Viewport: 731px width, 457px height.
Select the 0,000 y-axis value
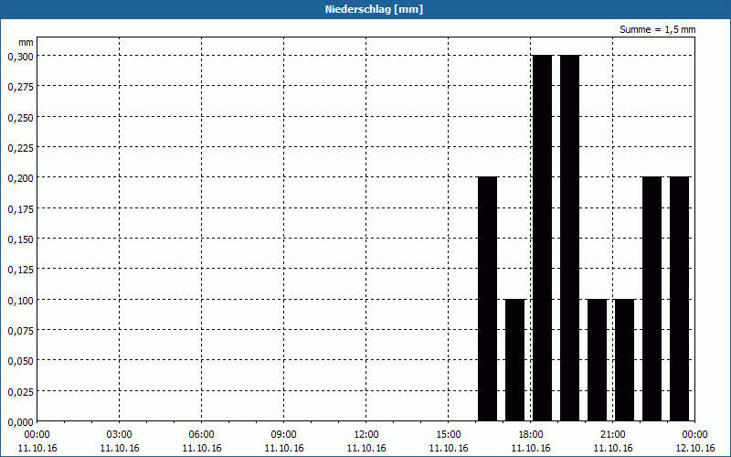(x=20, y=422)
